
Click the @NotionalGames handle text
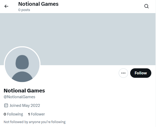[x=19, y=97]
